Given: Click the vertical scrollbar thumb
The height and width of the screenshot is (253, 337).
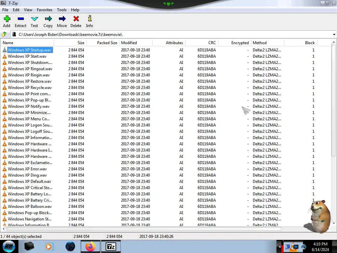Looking at the screenshot, I should tap(334, 100).
